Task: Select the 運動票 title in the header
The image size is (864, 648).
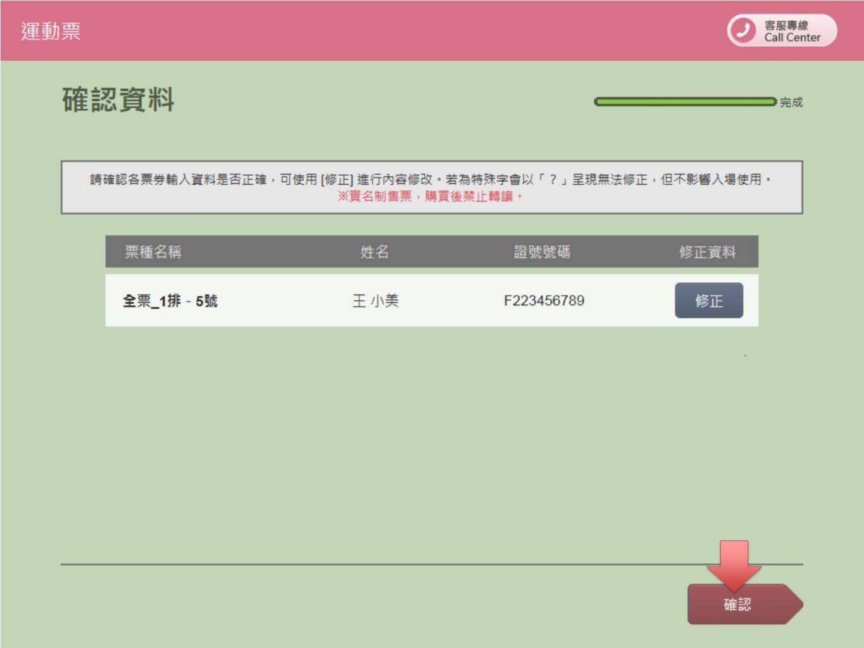Action: pyautogui.click(x=51, y=31)
